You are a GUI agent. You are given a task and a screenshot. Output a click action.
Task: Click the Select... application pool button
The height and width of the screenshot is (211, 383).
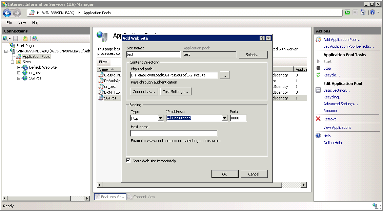click(253, 54)
